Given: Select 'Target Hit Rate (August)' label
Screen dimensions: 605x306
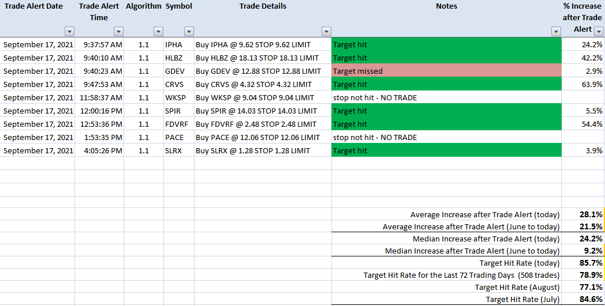Looking at the screenshot, I should 517,287.
